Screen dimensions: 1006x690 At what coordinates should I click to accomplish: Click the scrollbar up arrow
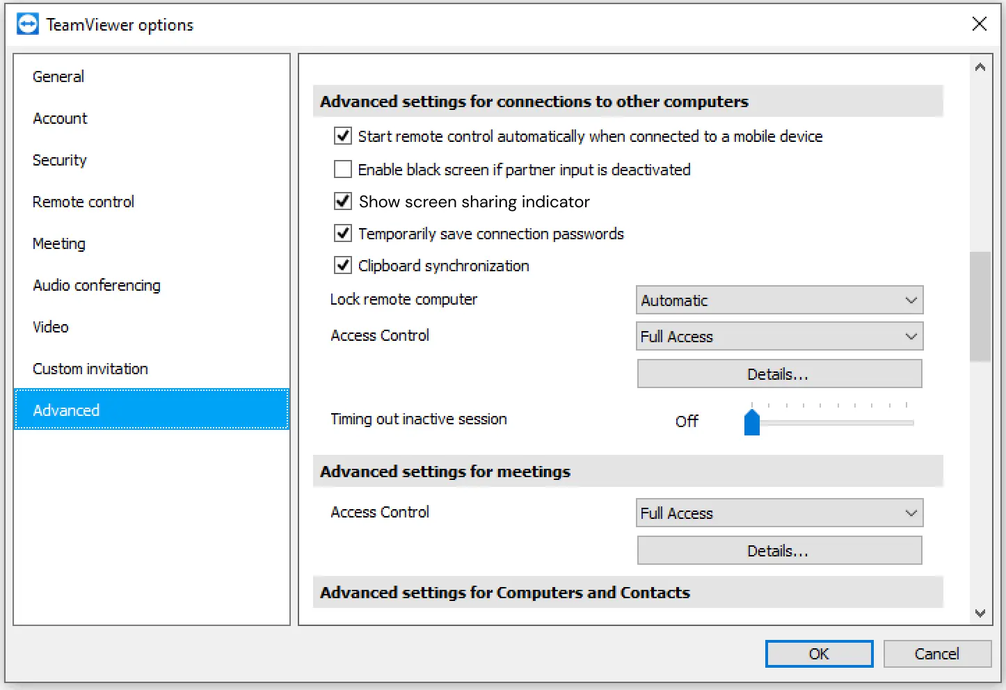tap(980, 67)
